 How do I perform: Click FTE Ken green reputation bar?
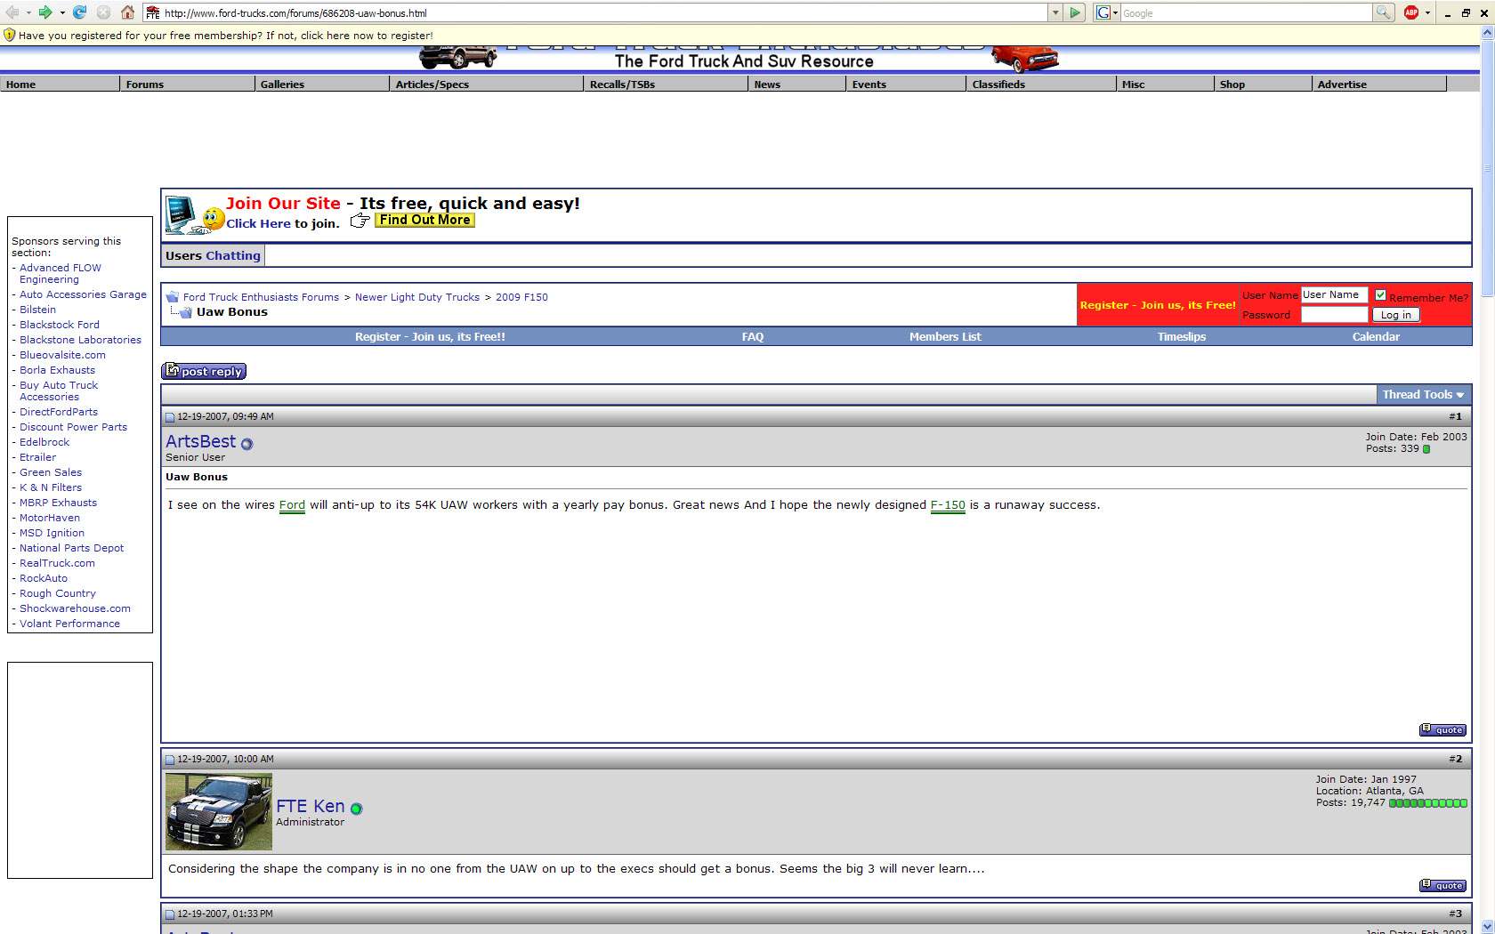click(x=1428, y=803)
